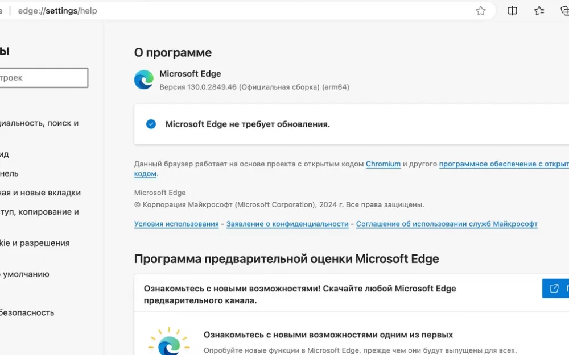
Task: Click gray 'Microsoft Edge' label above copyright
Action: pos(160,193)
